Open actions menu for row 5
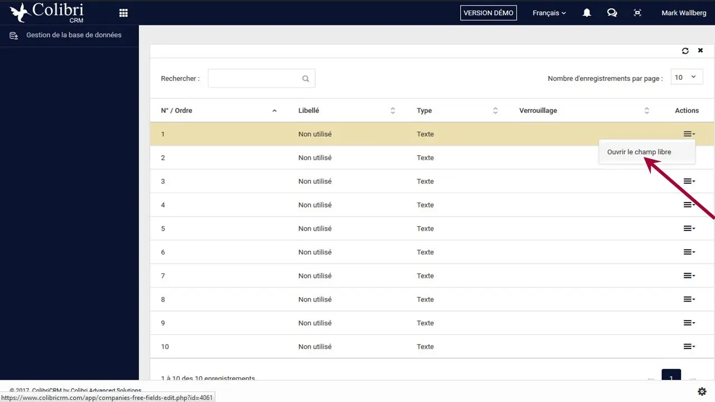 [x=689, y=228]
